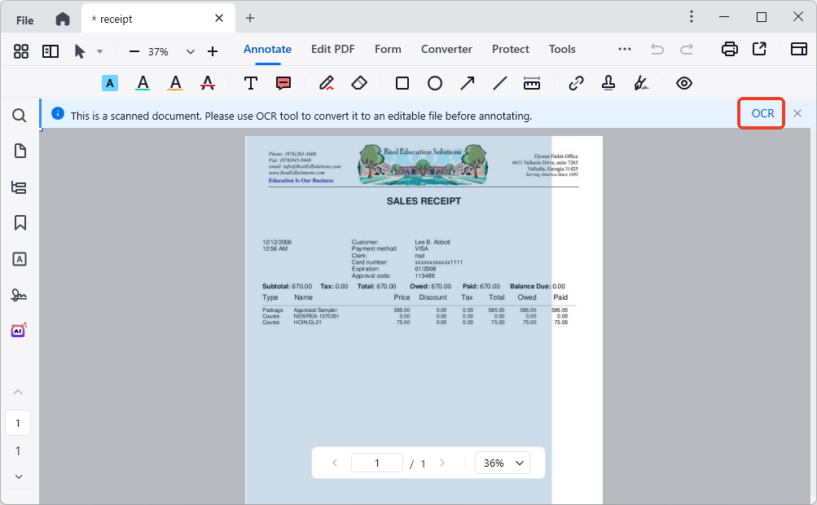Open the AI assistant from the sidebar
Image resolution: width=817 pixels, height=505 pixels.
tap(18, 330)
